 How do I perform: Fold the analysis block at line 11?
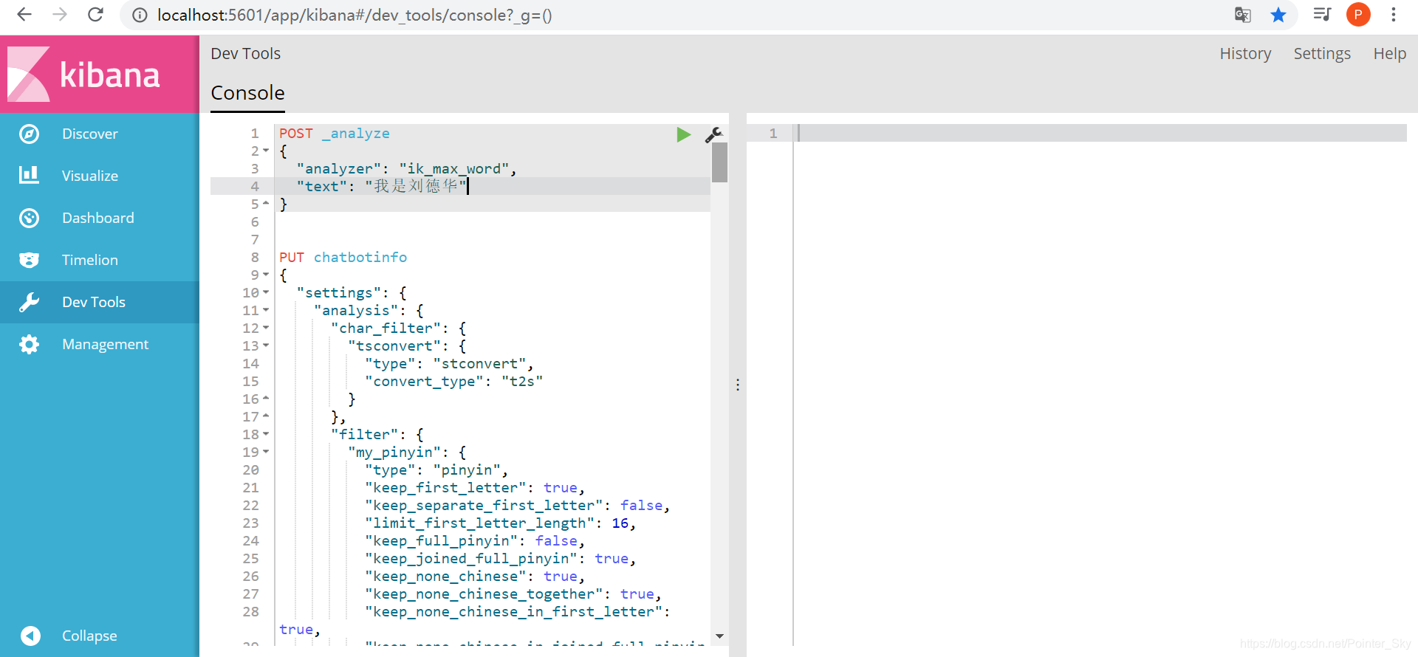(x=266, y=310)
